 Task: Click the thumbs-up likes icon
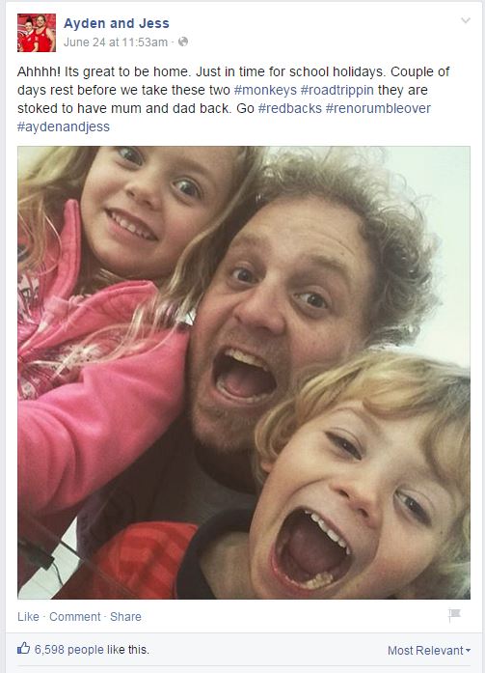coord(23,649)
